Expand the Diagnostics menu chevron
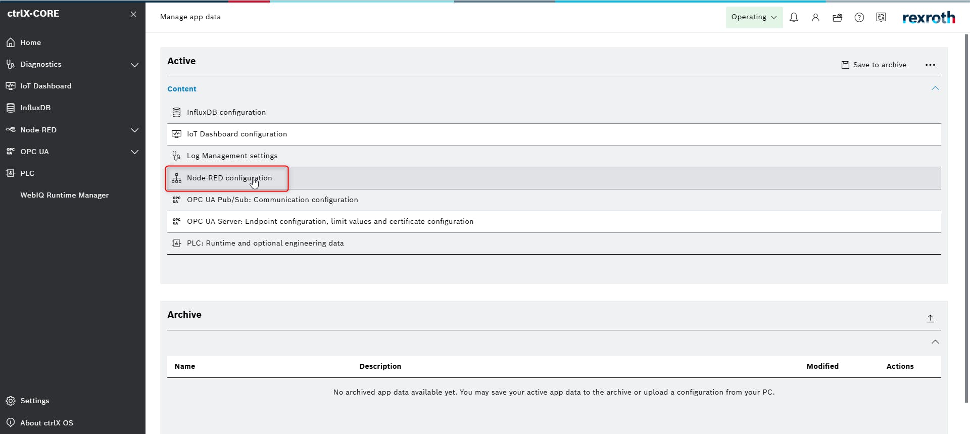This screenshot has height=434, width=970. coord(134,65)
